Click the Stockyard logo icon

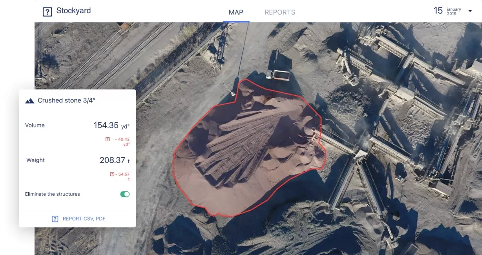click(x=47, y=12)
